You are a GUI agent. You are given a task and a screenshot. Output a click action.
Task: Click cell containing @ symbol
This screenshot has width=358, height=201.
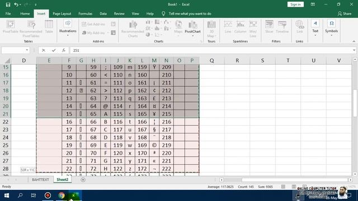click(x=106, y=106)
